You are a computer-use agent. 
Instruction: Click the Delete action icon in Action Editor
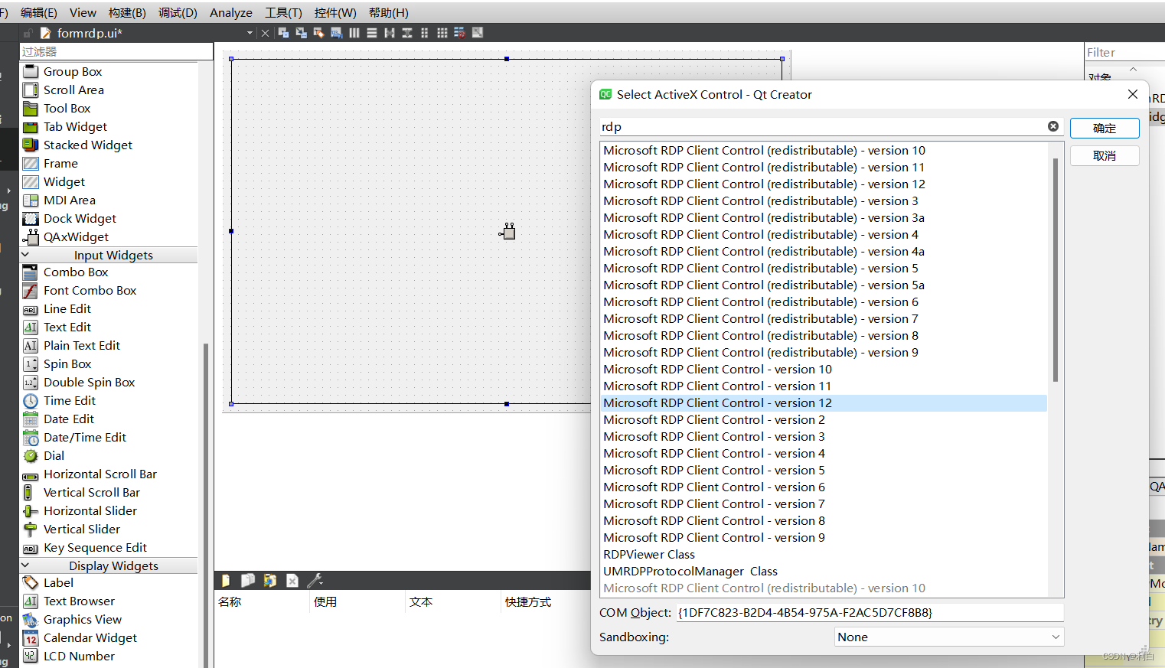(x=292, y=581)
